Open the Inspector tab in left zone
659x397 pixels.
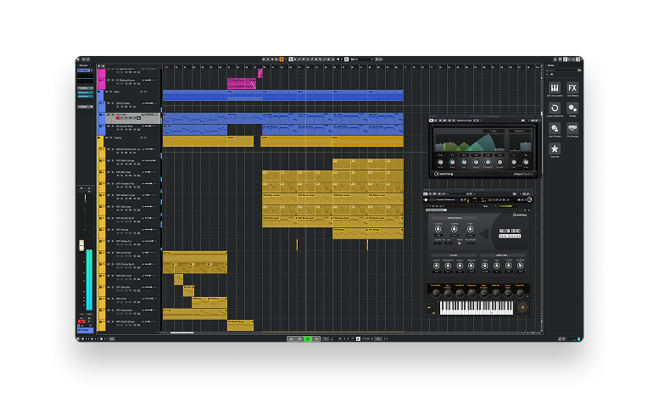[x=83, y=65]
